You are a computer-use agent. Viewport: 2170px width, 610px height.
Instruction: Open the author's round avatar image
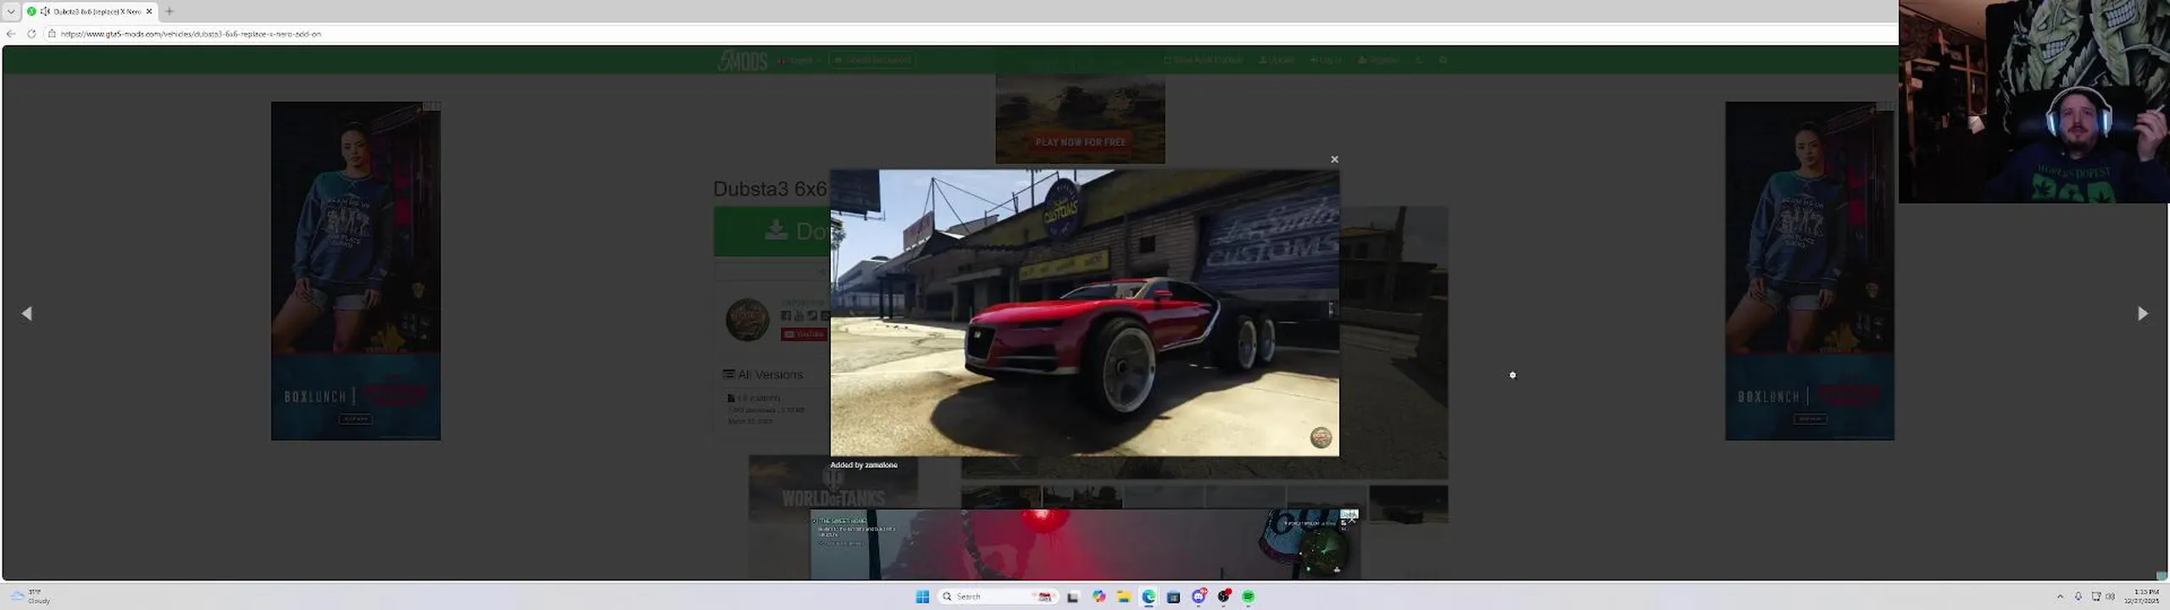[748, 319]
